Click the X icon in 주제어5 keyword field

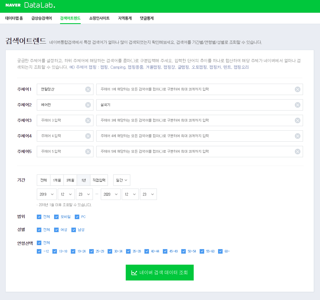coord(88,152)
